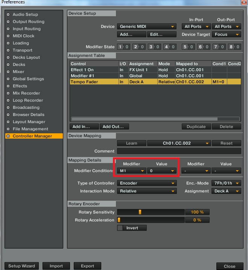The height and width of the screenshot is (270, 248).
Task: Select the Tempo Fader assignment row
Action: point(155,82)
